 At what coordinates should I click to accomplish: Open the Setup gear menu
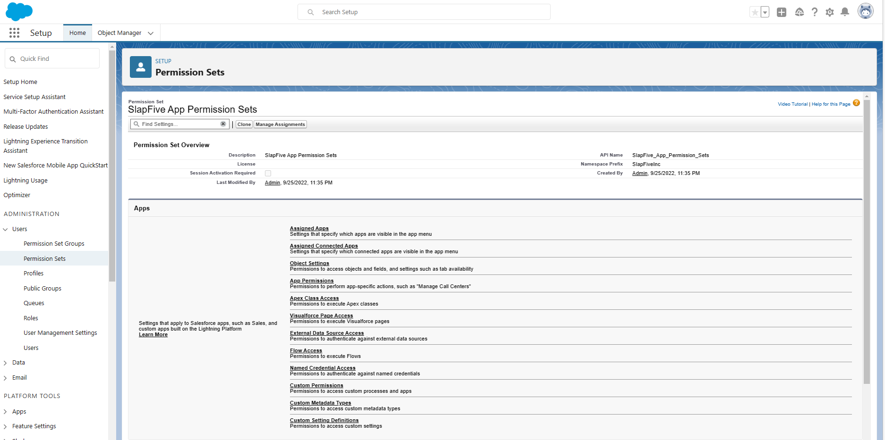coord(830,12)
